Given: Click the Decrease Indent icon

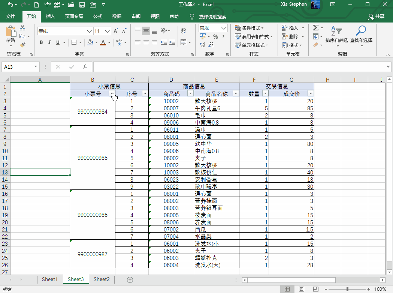Looking at the screenshot, I should click(164, 42).
